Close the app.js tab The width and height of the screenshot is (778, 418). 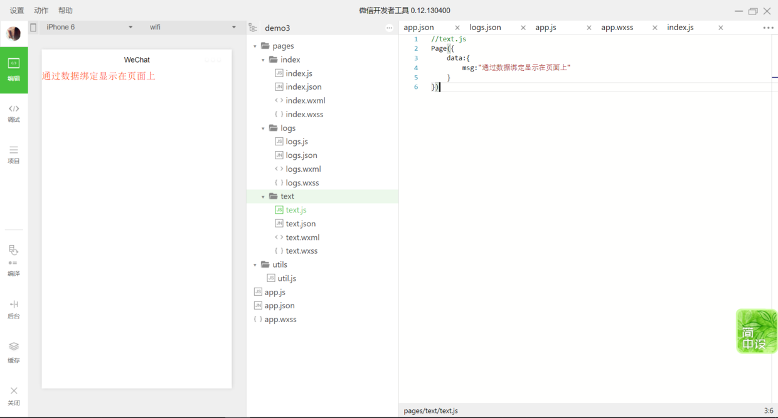point(589,28)
